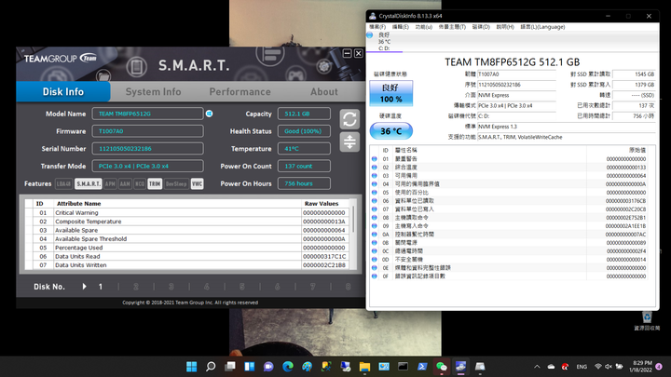Click the Health Status value Good (100%)
Viewport: 671px width, 377px height.
(x=304, y=131)
